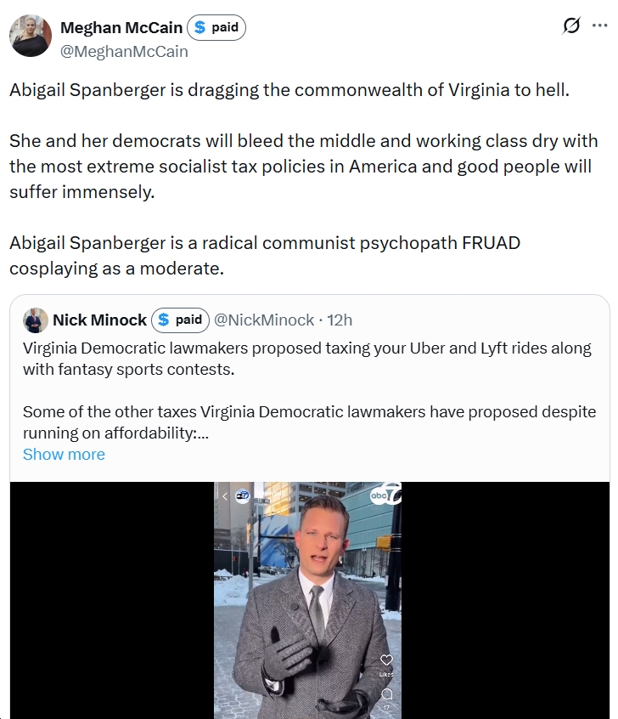Click the paid badge beside Meghan McCain
618x719 pixels.
(x=216, y=27)
